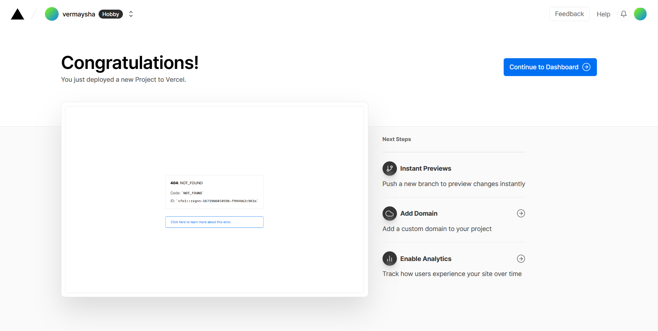Click the Vercel triangle logo
The image size is (658, 331).
(x=18, y=14)
